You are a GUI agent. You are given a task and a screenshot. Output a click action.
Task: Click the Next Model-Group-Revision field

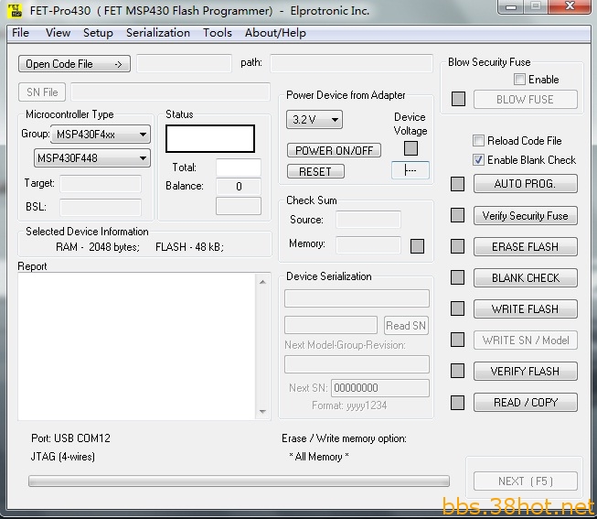357,364
